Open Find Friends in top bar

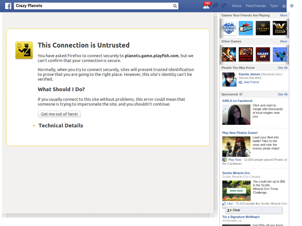click(256, 6)
